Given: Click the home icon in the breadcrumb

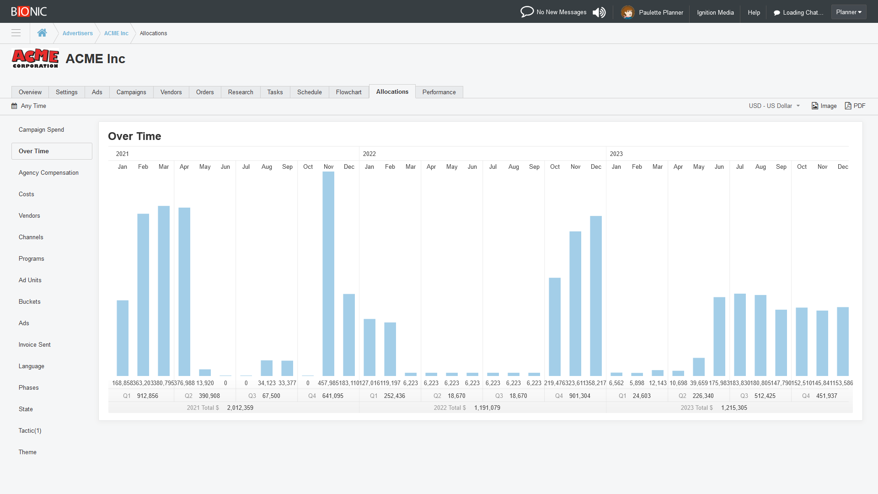Looking at the screenshot, I should (x=42, y=32).
